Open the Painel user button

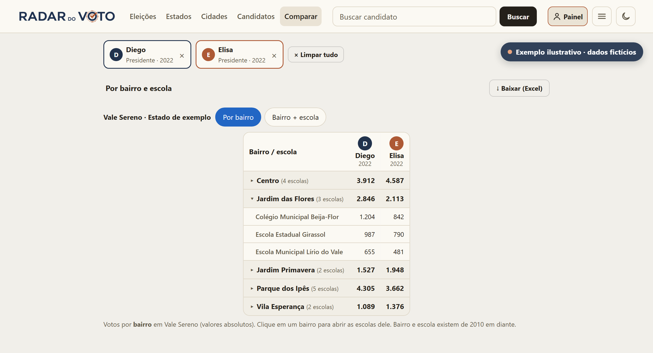click(x=568, y=16)
